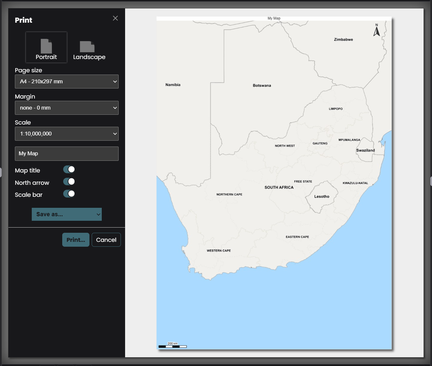Click the Zimbabwe label on the map

point(344,40)
